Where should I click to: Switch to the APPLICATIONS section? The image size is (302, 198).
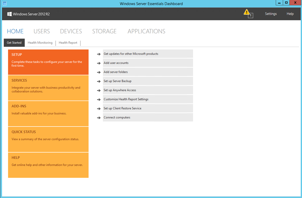click(146, 31)
